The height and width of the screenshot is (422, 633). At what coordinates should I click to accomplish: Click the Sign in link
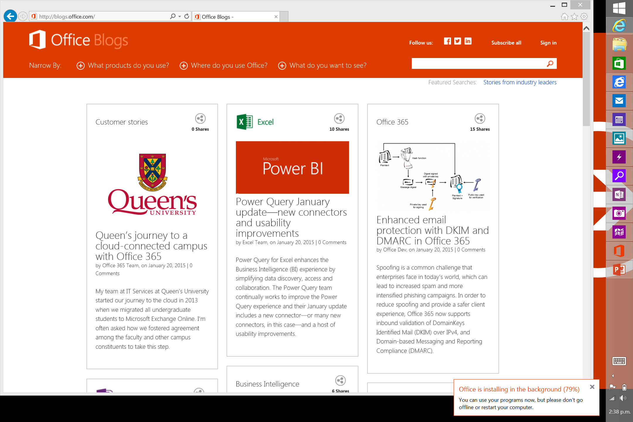548,43
